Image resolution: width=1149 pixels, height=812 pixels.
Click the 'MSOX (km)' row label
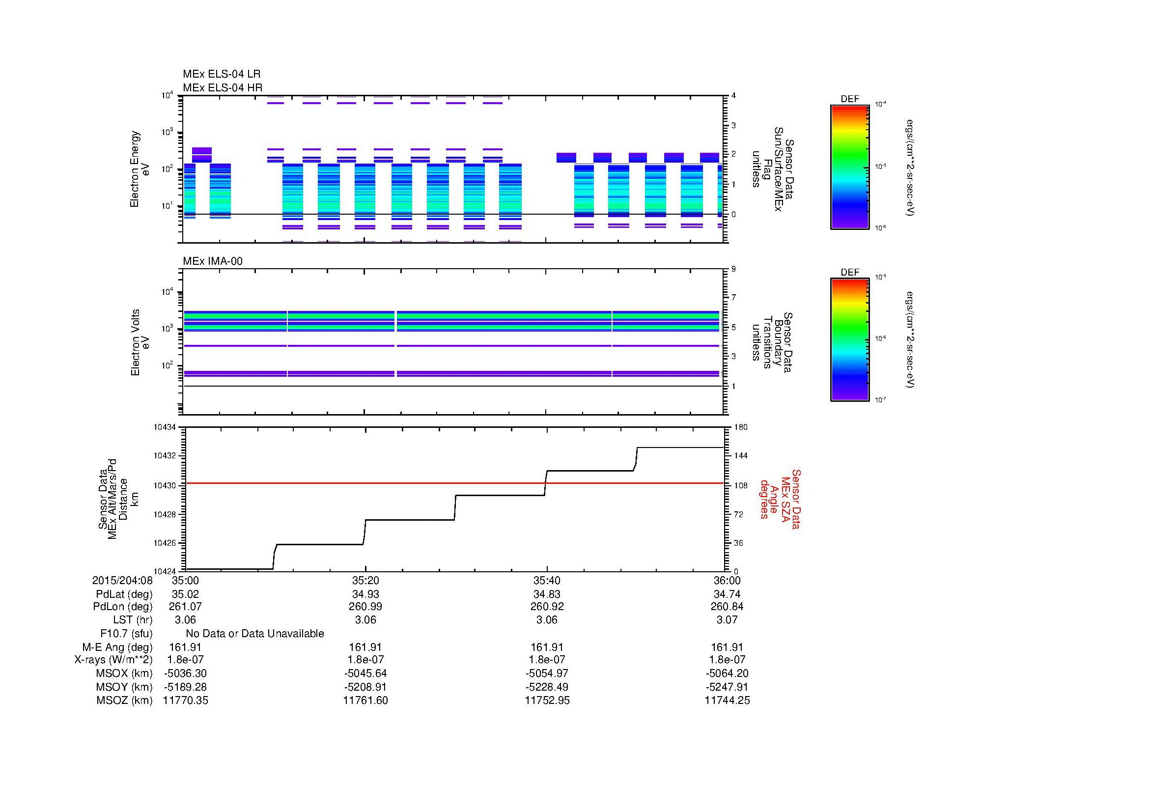(x=124, y=674)
